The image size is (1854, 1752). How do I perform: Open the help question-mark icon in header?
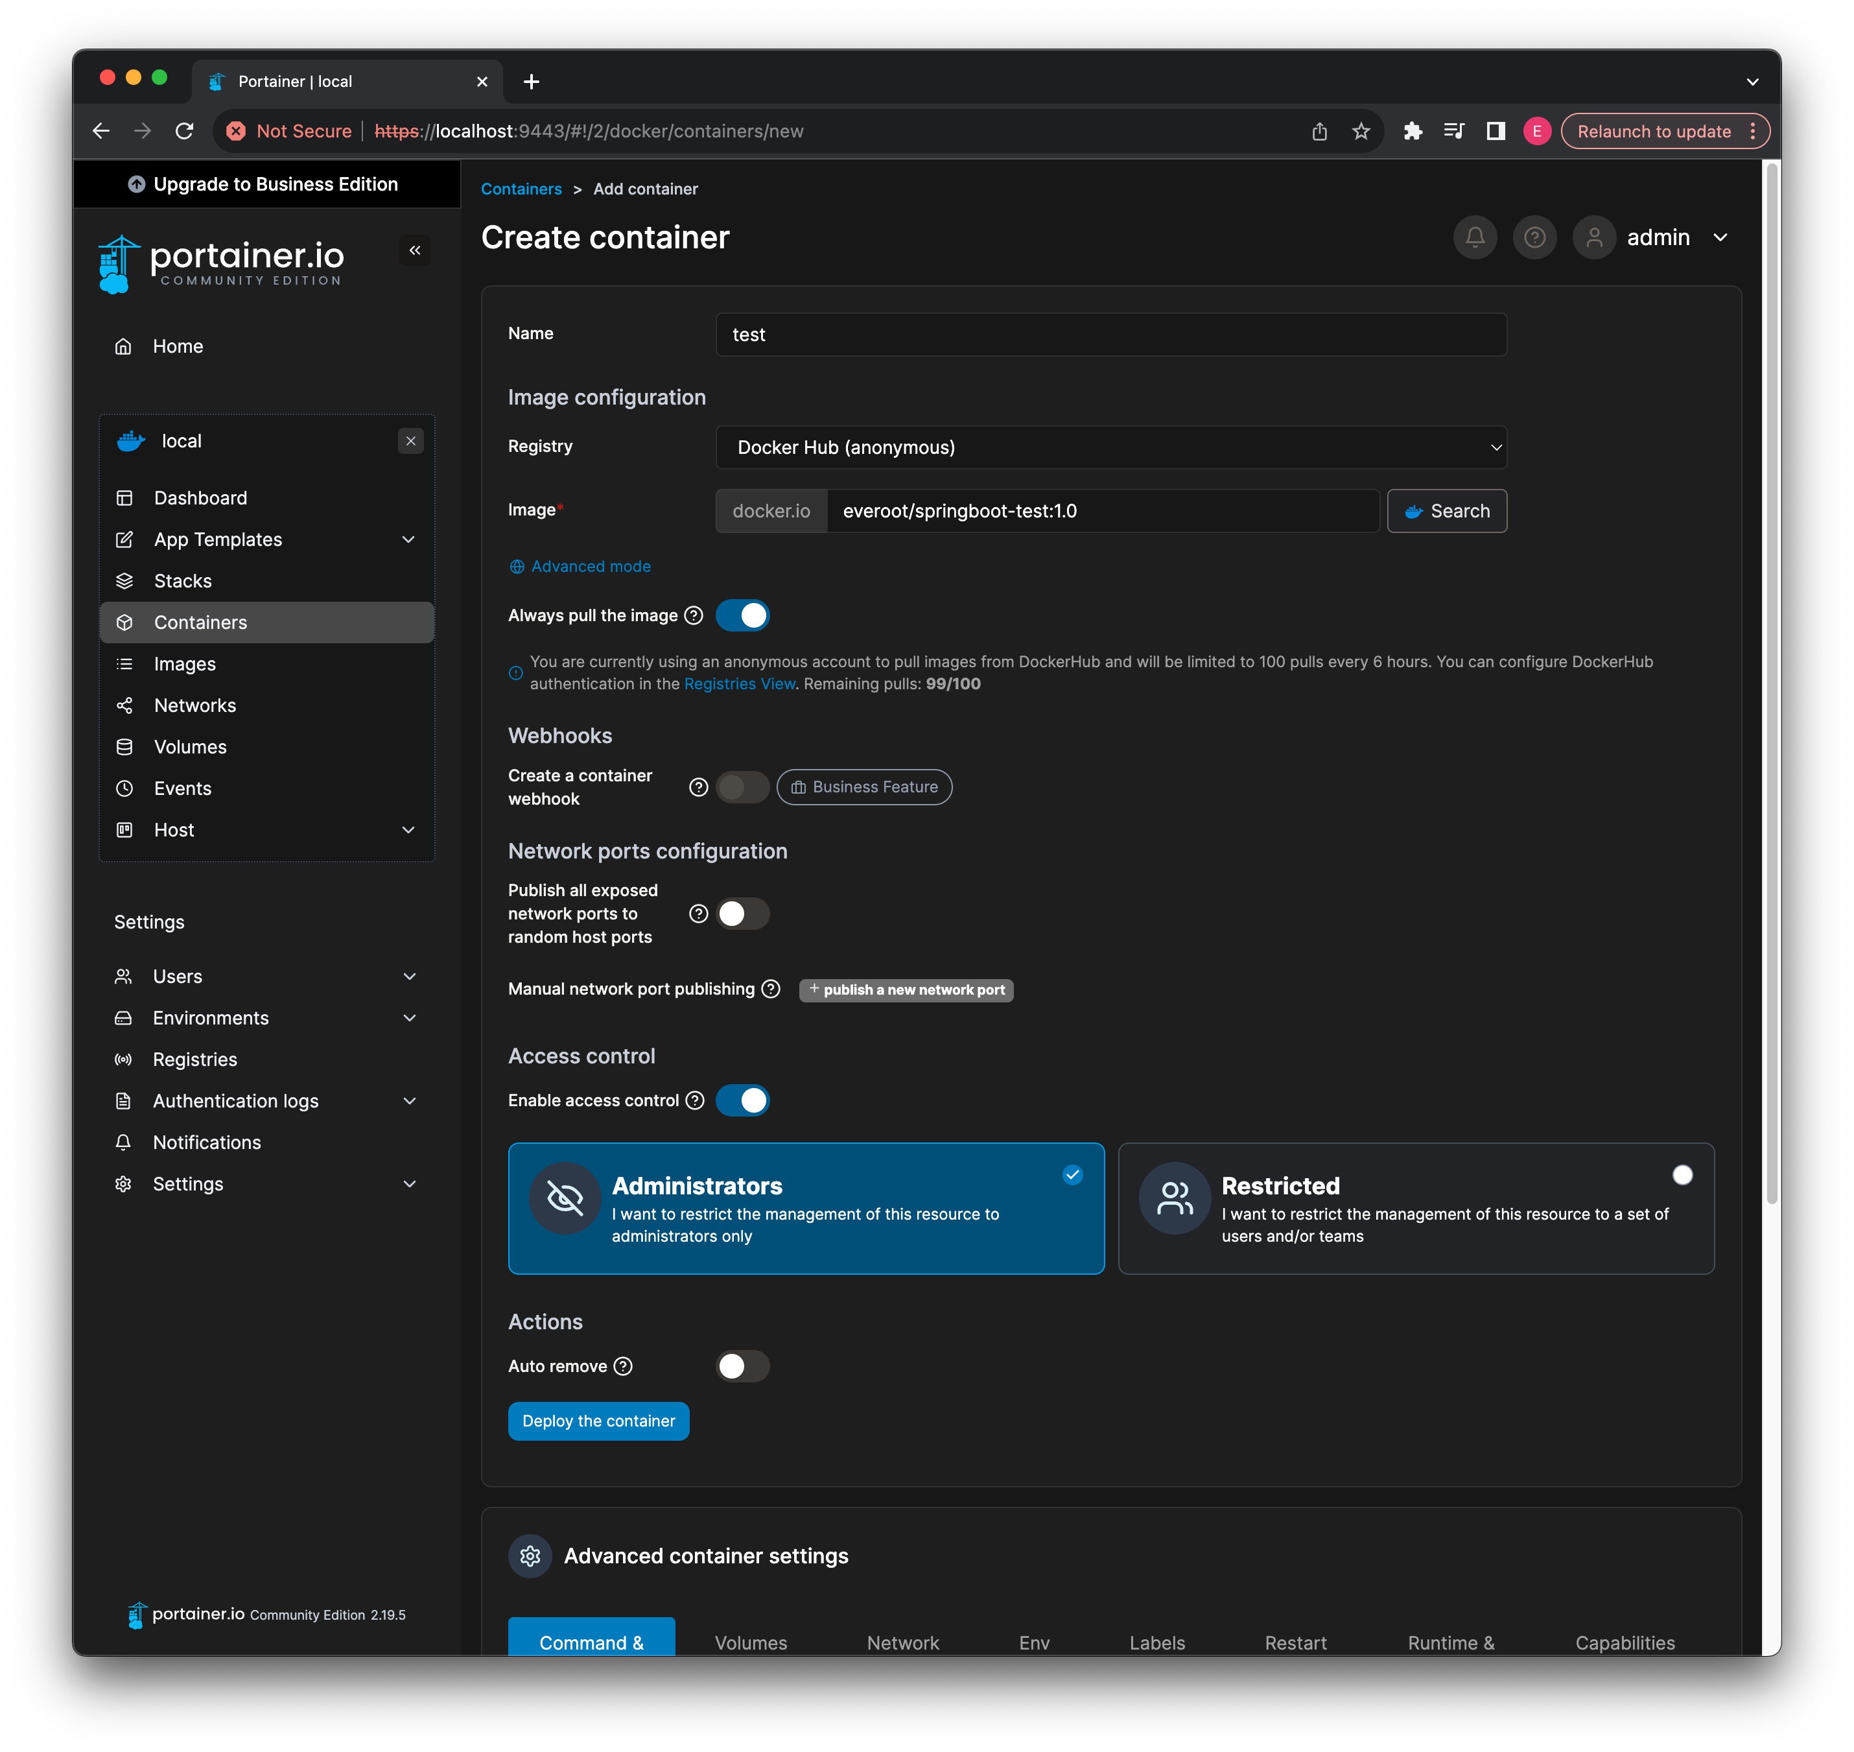click(1534, 237)
